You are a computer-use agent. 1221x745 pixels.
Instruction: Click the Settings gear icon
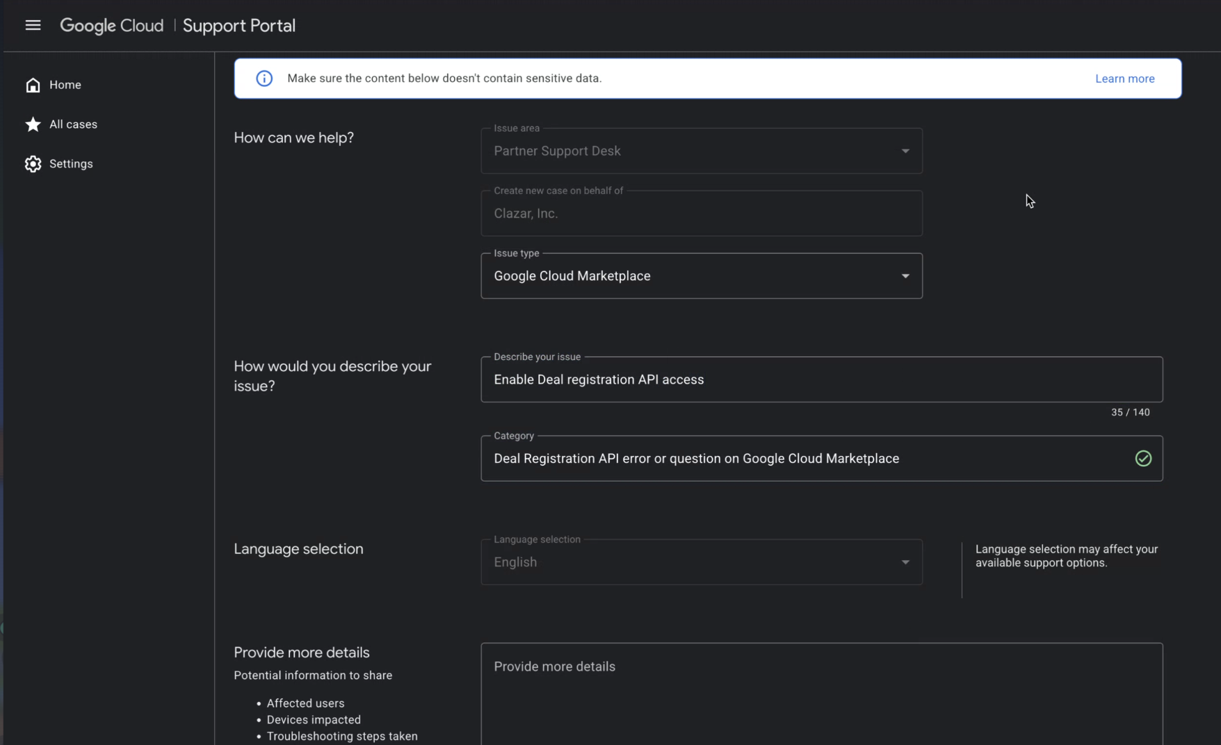(33, 164)
